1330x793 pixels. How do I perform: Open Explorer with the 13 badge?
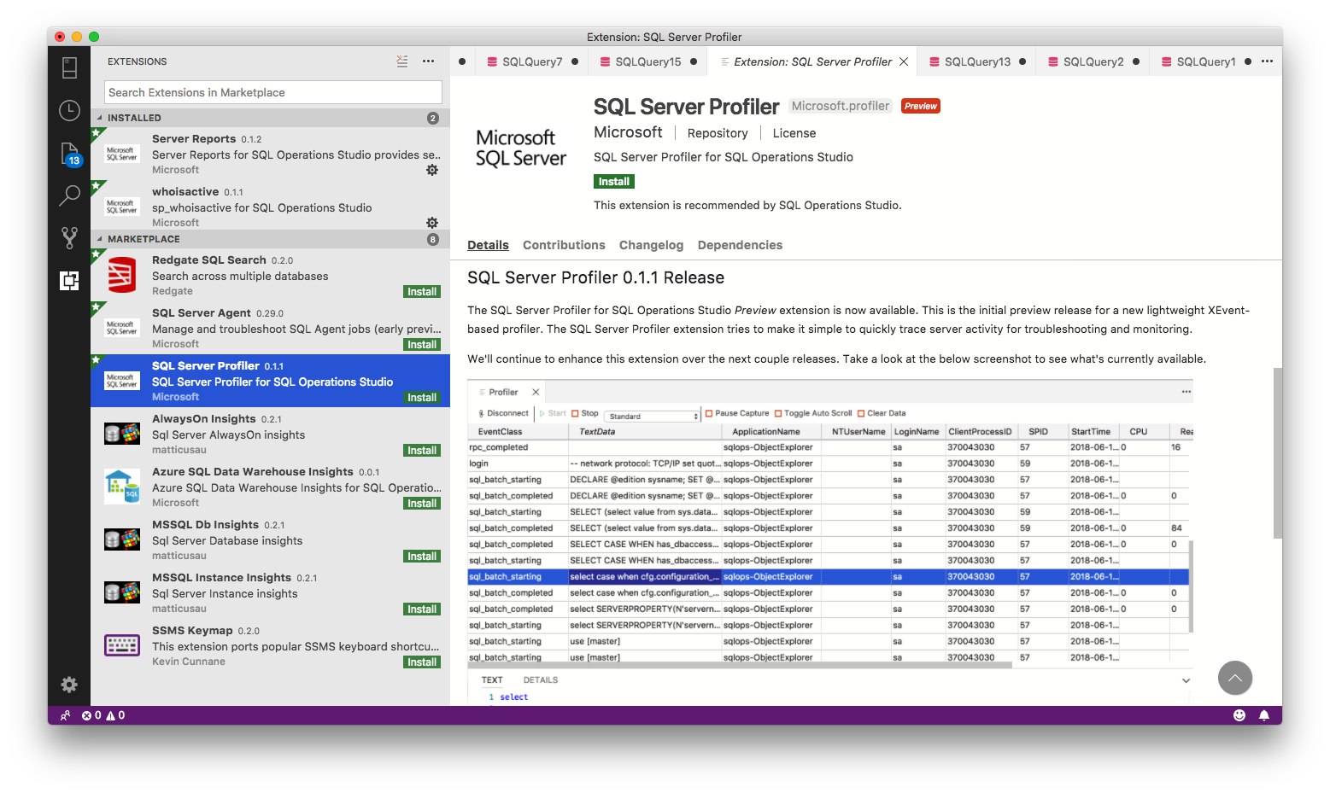[70, 155]
